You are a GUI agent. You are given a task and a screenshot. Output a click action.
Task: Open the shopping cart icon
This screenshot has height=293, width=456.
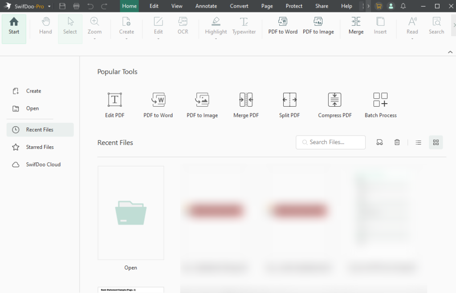(x=379, y=6)
